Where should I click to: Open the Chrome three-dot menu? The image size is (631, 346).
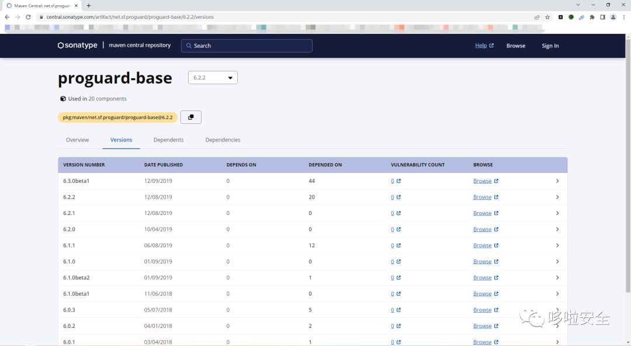click(x=624, y=17)
